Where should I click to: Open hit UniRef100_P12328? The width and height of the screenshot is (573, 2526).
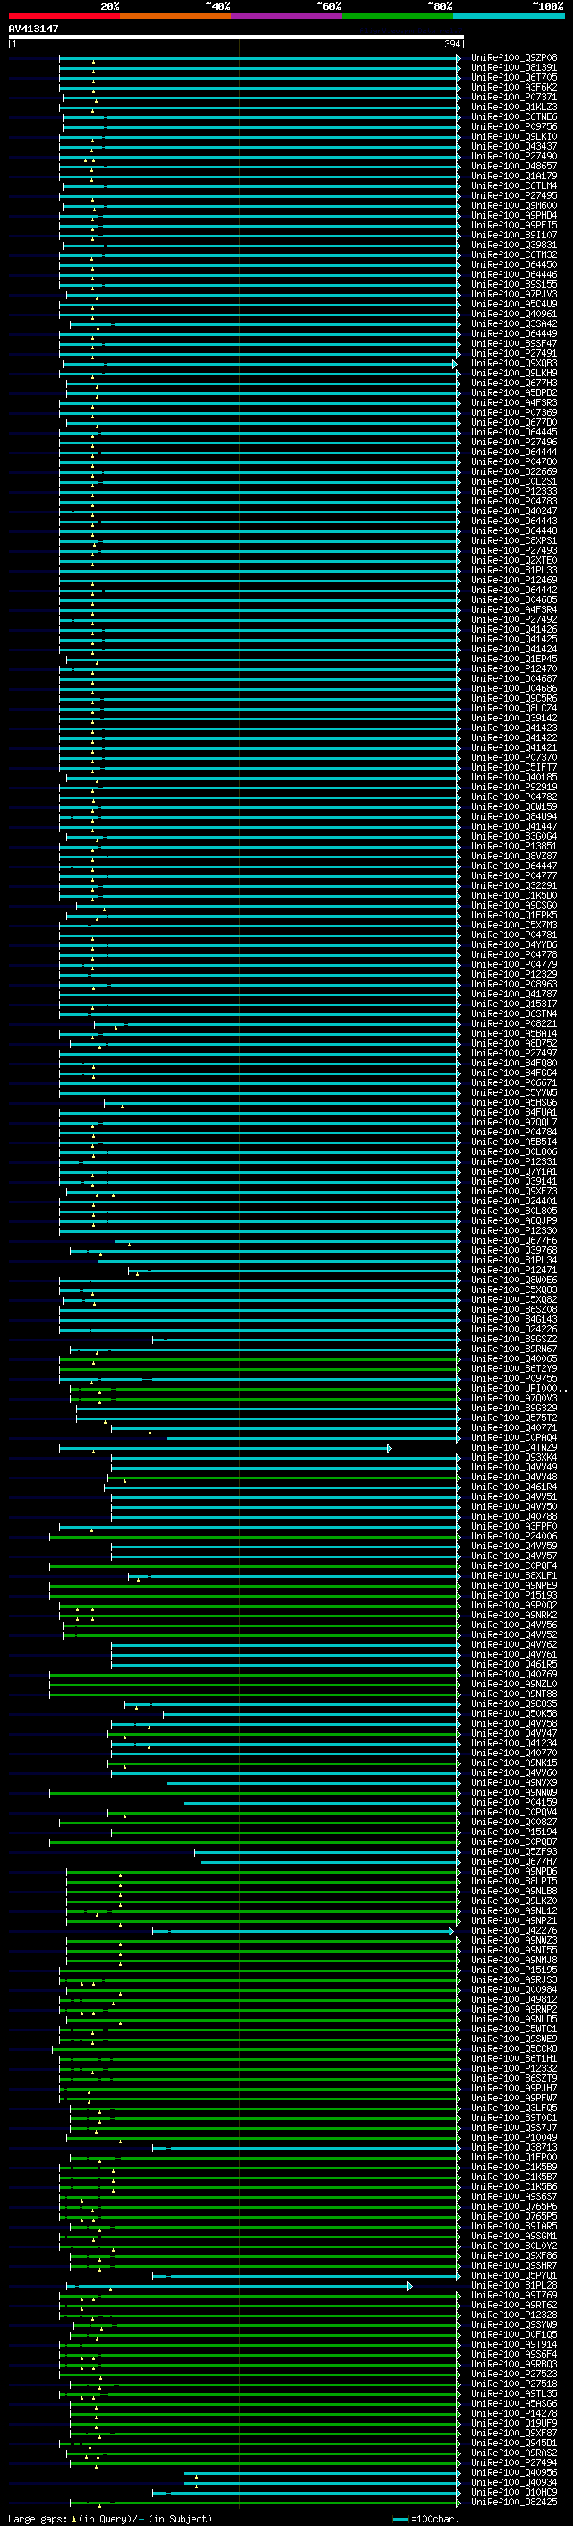513,2315
